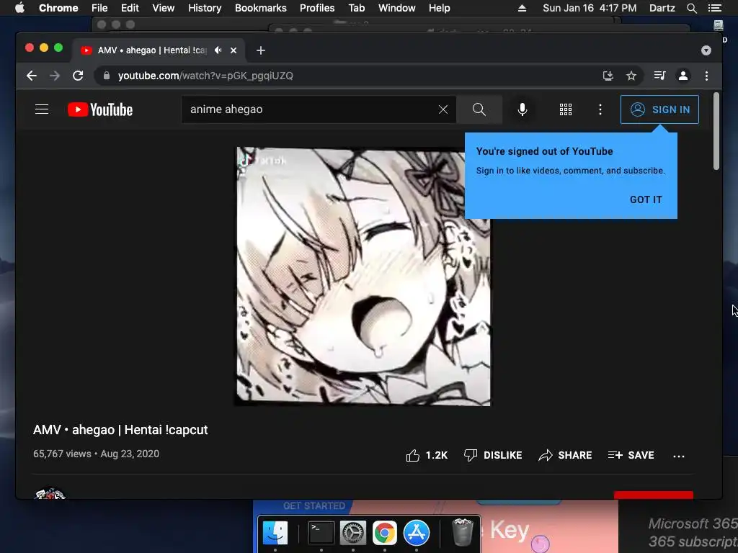Bookmark this page with the star
This screenshot has height=553, width=738.
pyautogui.click(x=631, y=76)
